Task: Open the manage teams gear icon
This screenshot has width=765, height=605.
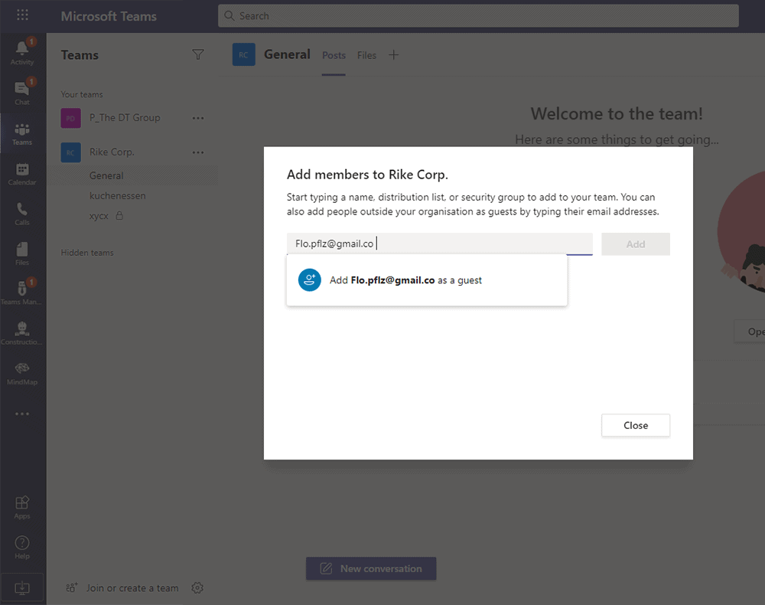Action: pyautogui.click(x=197, y=588)
